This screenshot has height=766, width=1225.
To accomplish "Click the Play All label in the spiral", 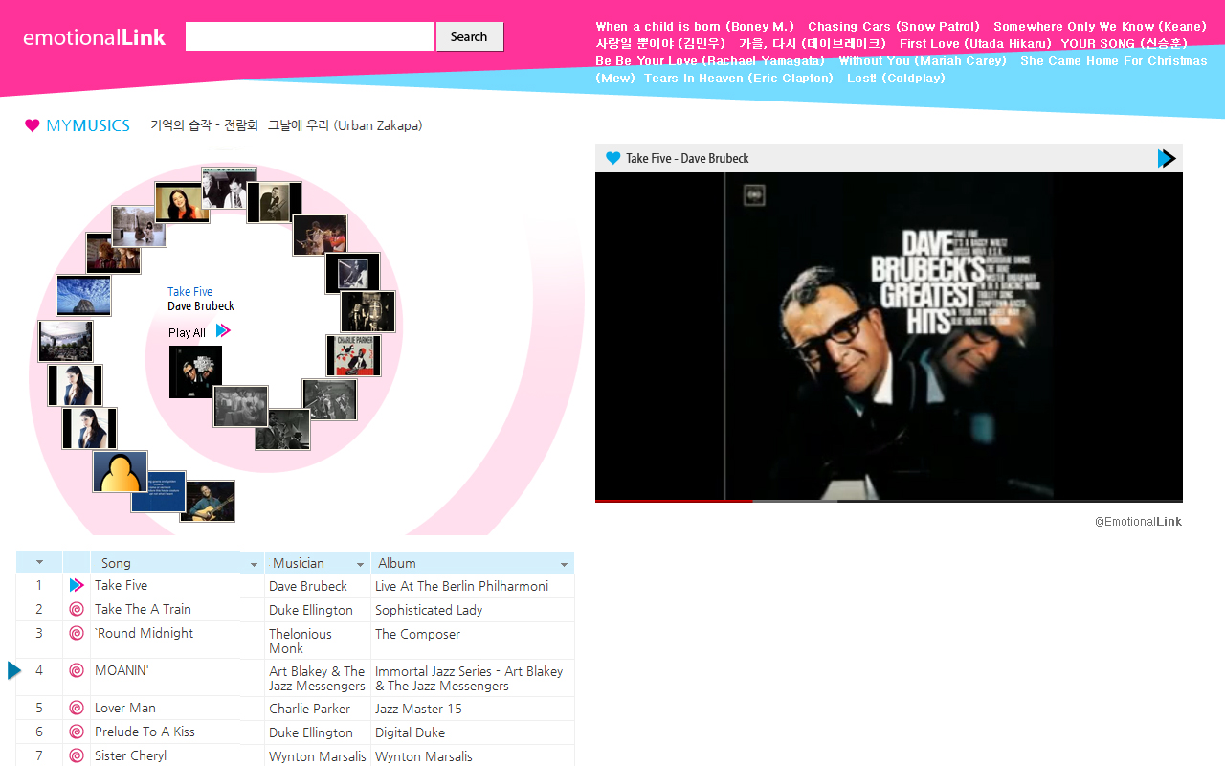I will (187, 333).
